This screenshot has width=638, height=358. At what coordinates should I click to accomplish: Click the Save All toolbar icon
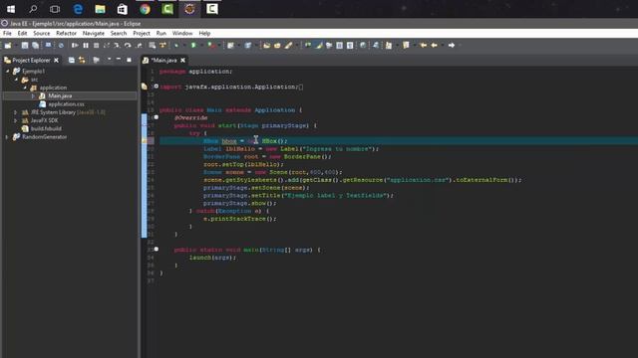36,46
